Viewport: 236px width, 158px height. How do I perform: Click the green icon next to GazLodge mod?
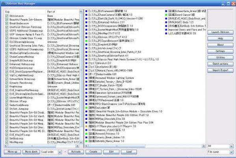click(86, 108)
